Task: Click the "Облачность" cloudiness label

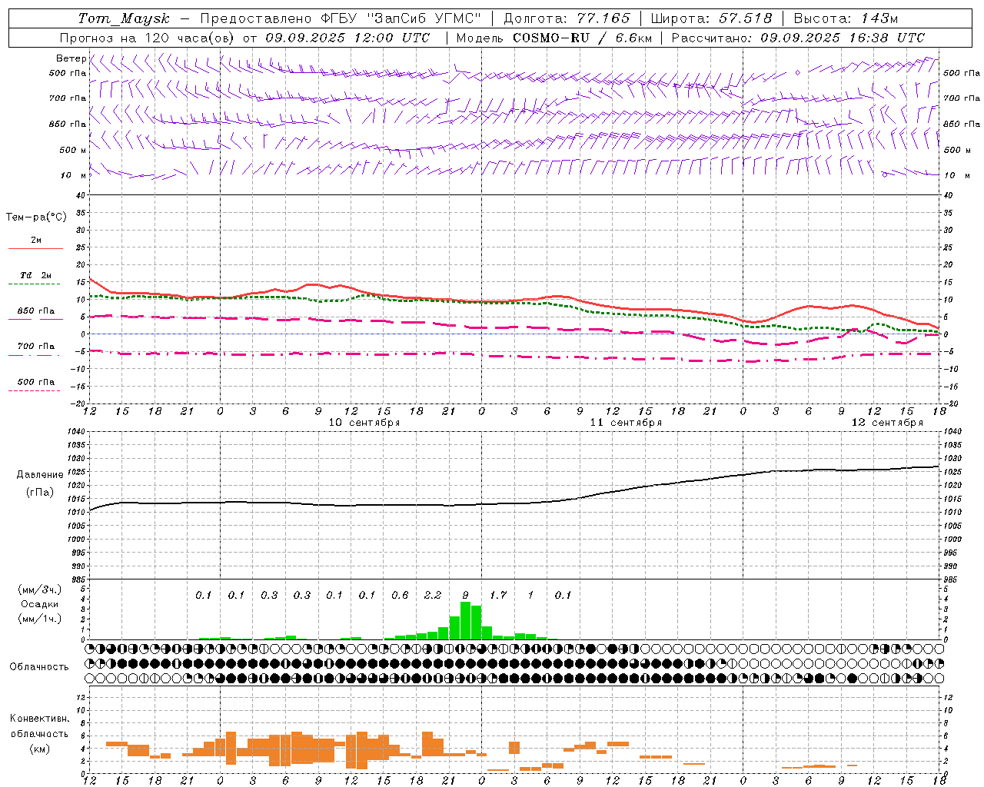Action: tap(39, 667)
